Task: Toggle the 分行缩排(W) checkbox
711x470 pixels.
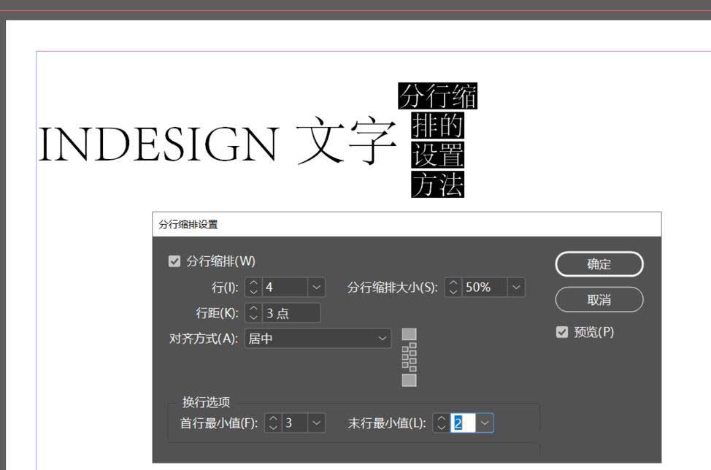Action: (x=174, y=261)
